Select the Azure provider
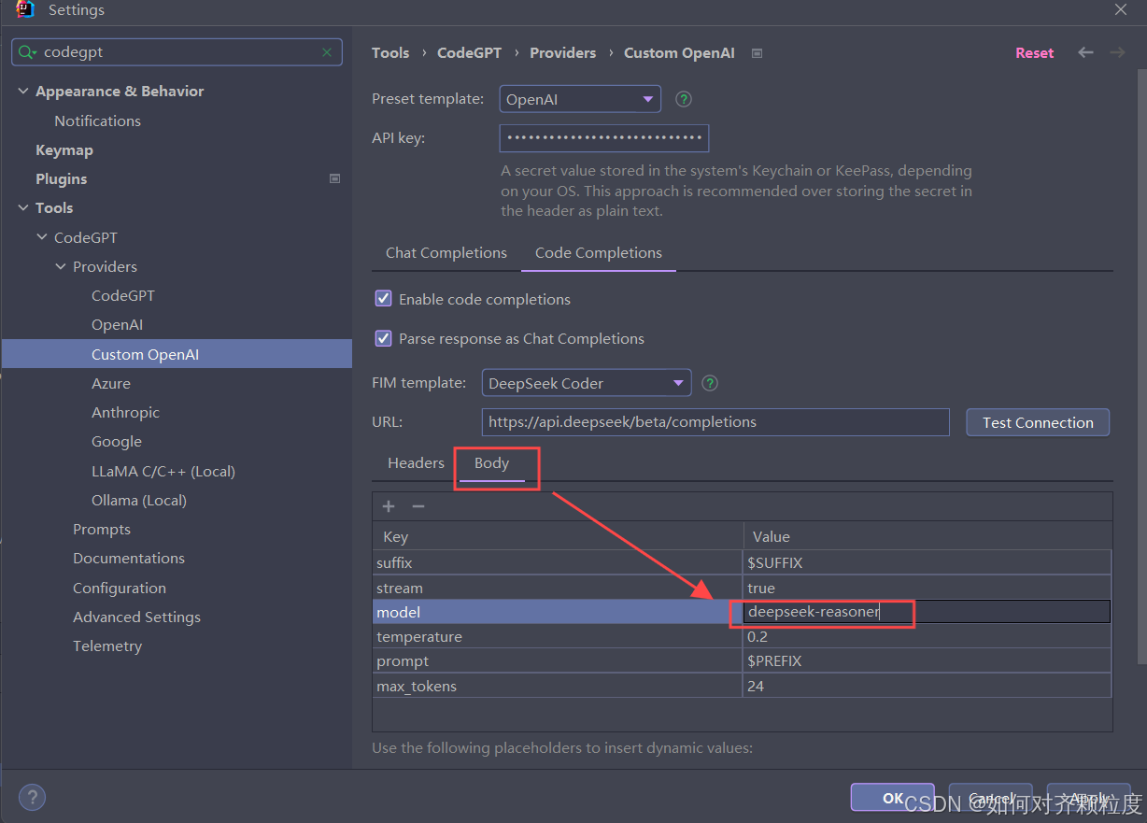The height and width of the screenshot is (823, 1147). tap(111, 383)
